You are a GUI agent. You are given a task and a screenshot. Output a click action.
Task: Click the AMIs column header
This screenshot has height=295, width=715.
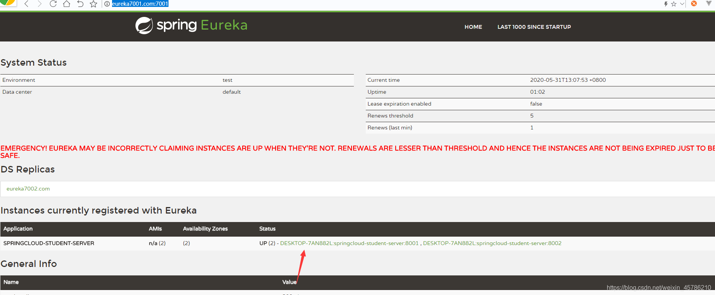tap(155, 229)
